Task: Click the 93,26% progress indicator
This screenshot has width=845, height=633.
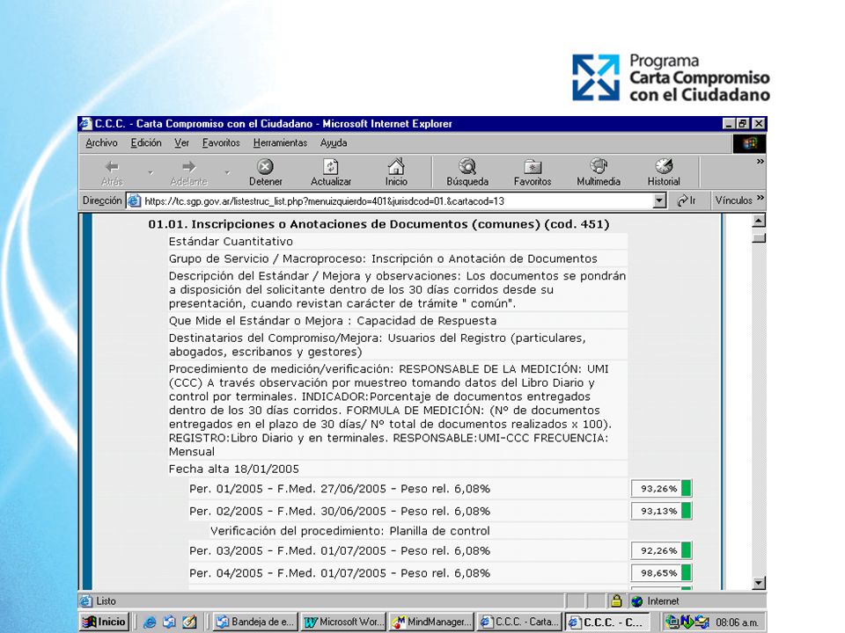Action: point(661,489)
